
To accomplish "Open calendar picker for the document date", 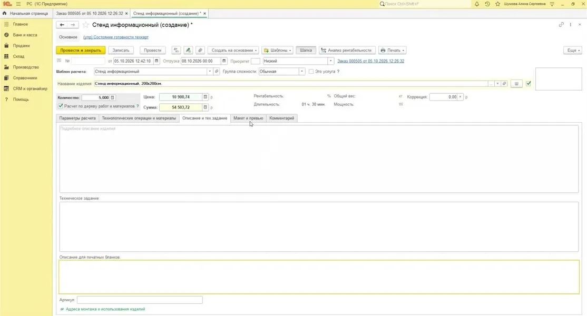I will click(x=156, y=61).
